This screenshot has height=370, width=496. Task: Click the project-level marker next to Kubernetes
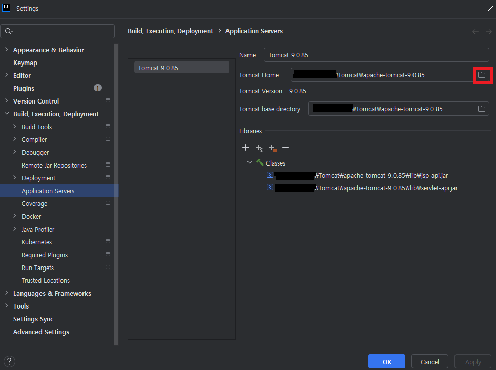(108, 241)
